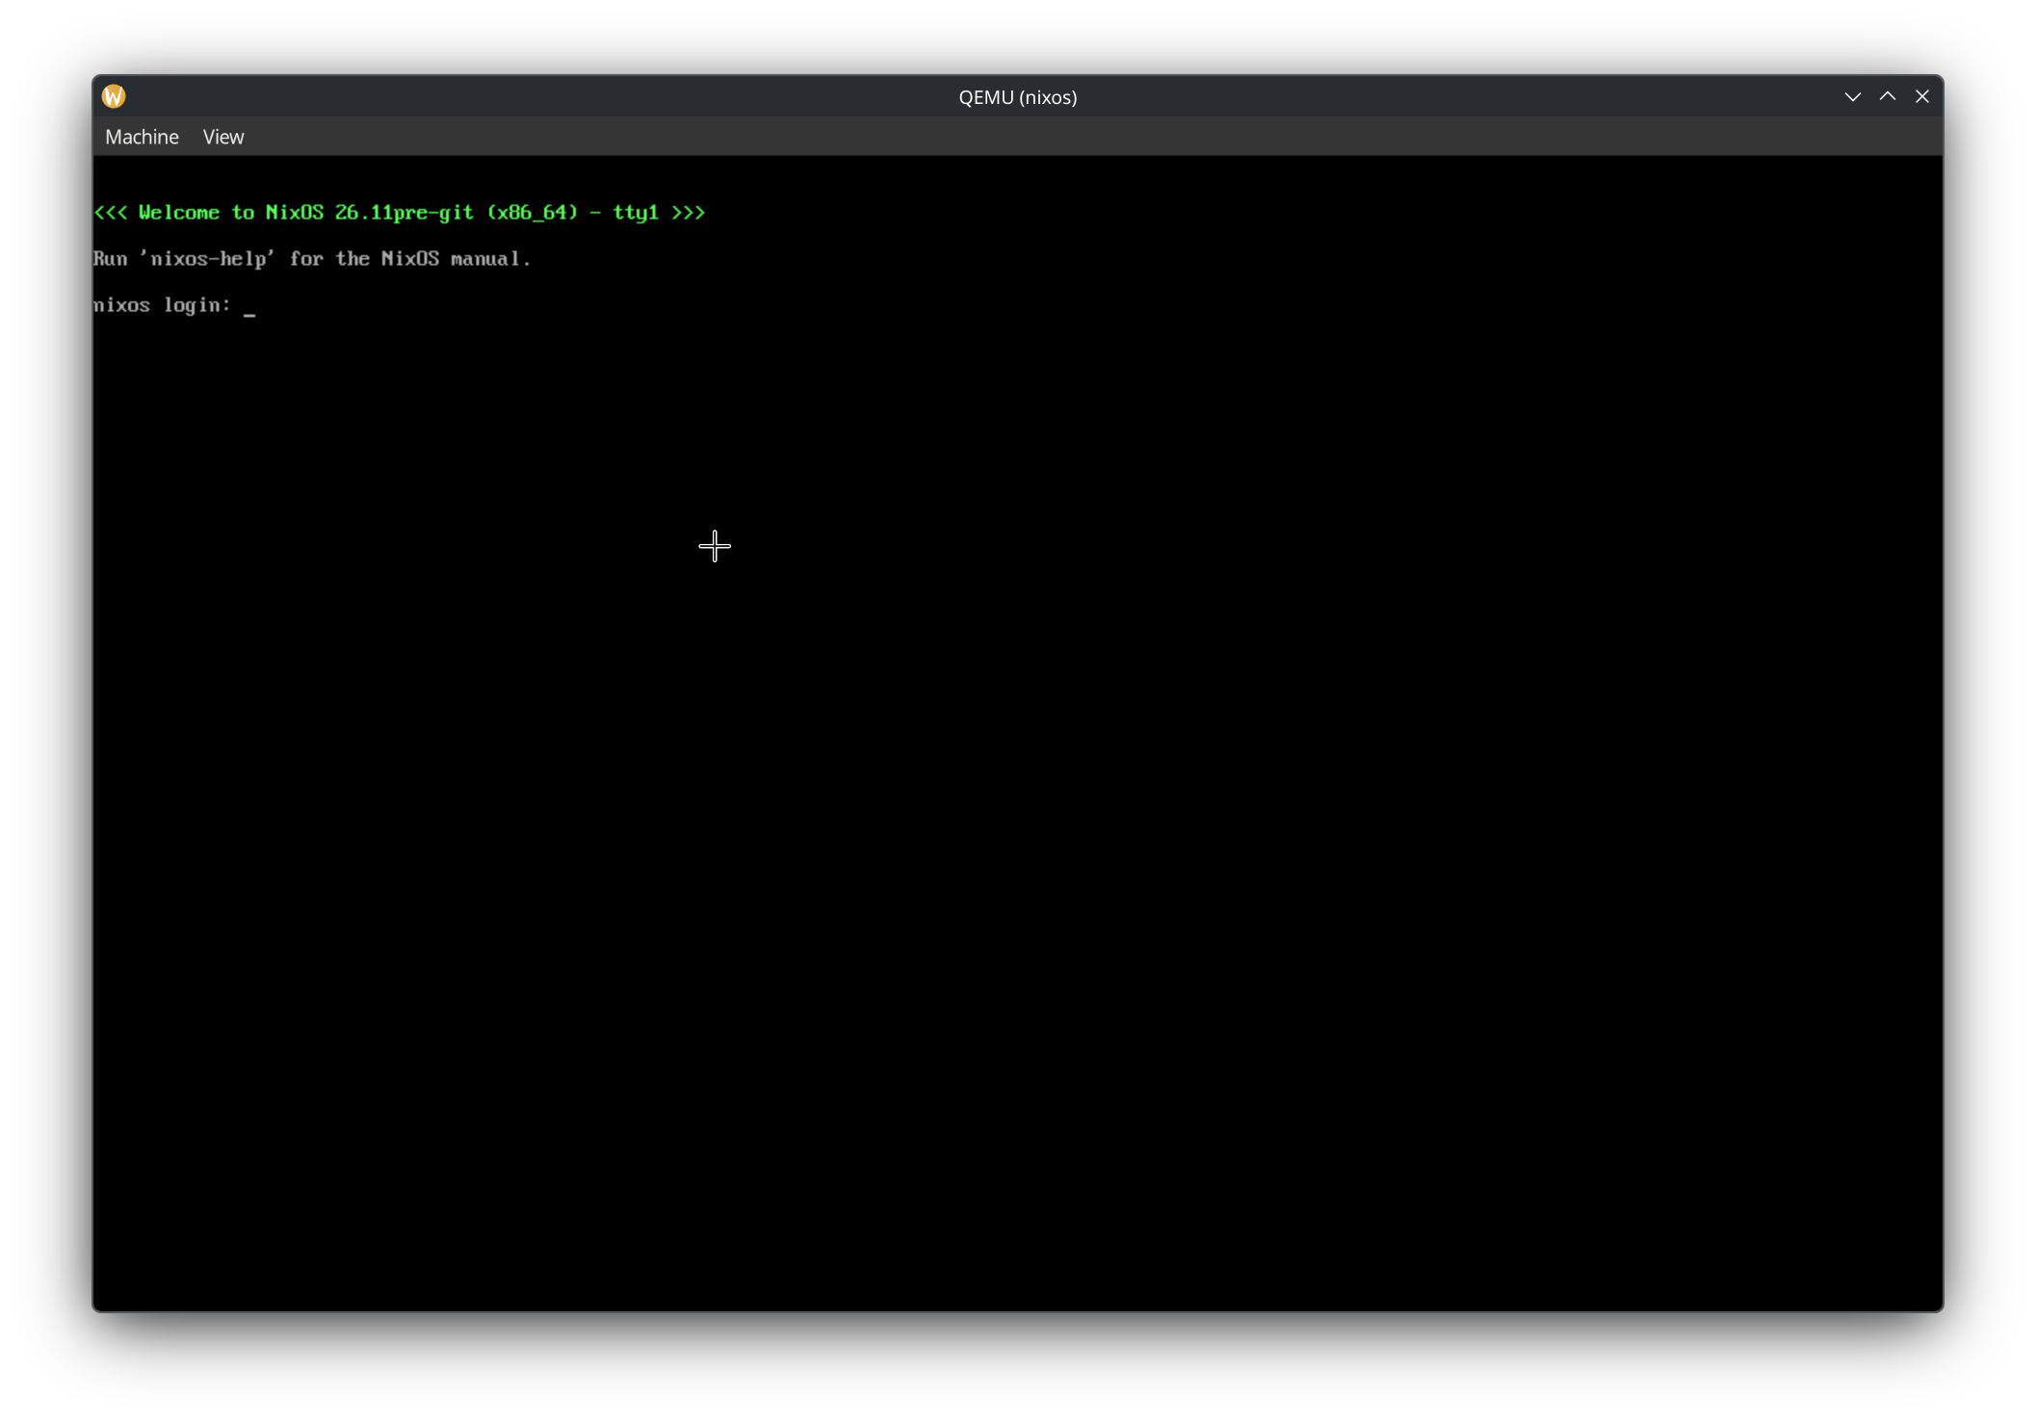Screen dimensions: 2037x1423
Task: Click the green NixOS welcome banner text
Action: click(x=400, y=213)
